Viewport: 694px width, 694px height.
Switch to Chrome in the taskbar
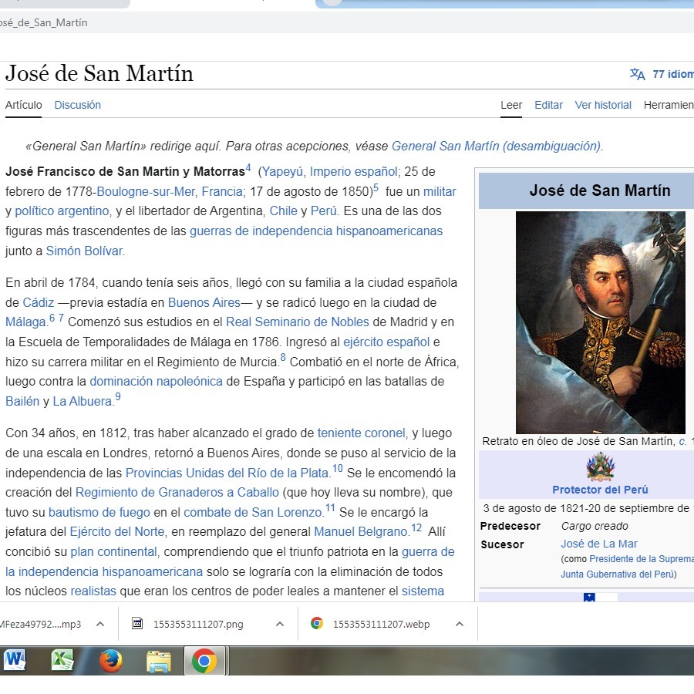tap(204, 661)
